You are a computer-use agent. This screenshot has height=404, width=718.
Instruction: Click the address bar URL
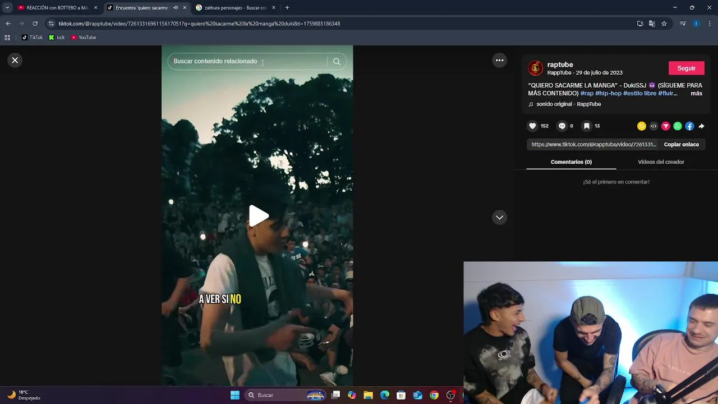(x=199, y=24)
